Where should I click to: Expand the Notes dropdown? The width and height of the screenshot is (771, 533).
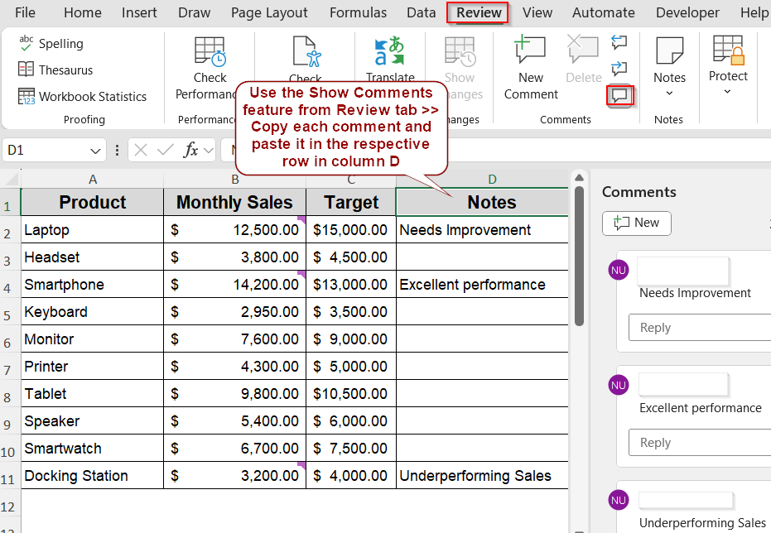pyautogui.click(x=669, y=93)
